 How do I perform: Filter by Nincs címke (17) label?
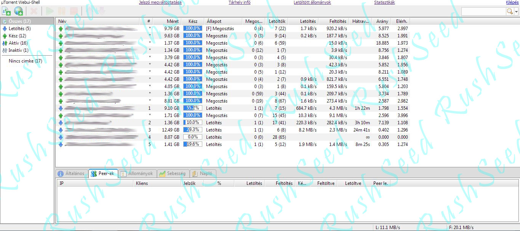pyautogui.click(x=25, y=61)
